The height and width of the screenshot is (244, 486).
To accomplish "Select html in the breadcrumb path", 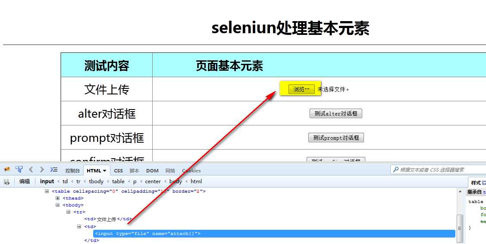I will point(196,181).
